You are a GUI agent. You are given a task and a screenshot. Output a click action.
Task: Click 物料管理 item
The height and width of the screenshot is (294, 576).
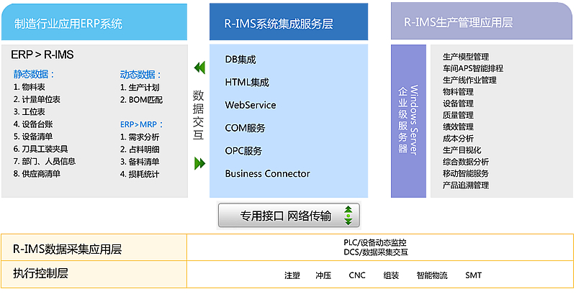(458, 91)
